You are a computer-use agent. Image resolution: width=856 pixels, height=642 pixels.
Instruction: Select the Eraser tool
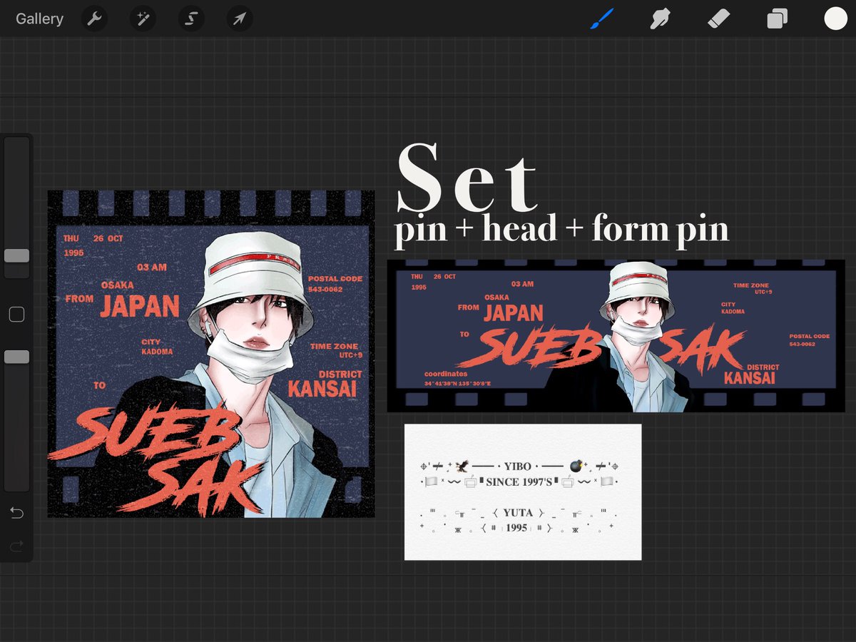pos(719,19)
